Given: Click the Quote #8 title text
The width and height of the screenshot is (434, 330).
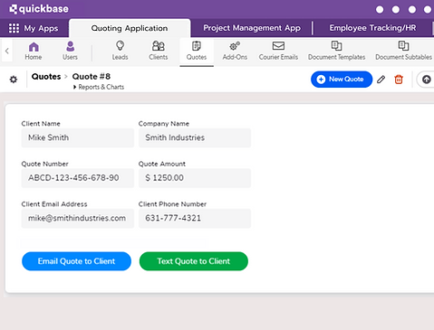Looking at the screenshot, I should tap(92, 77).
